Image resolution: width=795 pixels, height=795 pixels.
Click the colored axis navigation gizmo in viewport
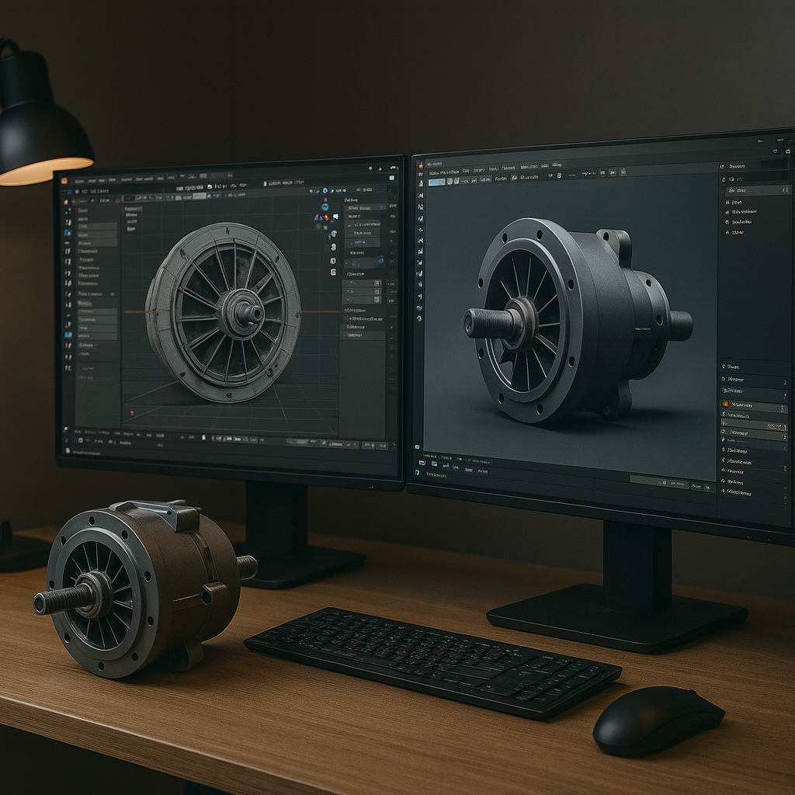coord(320,218)
